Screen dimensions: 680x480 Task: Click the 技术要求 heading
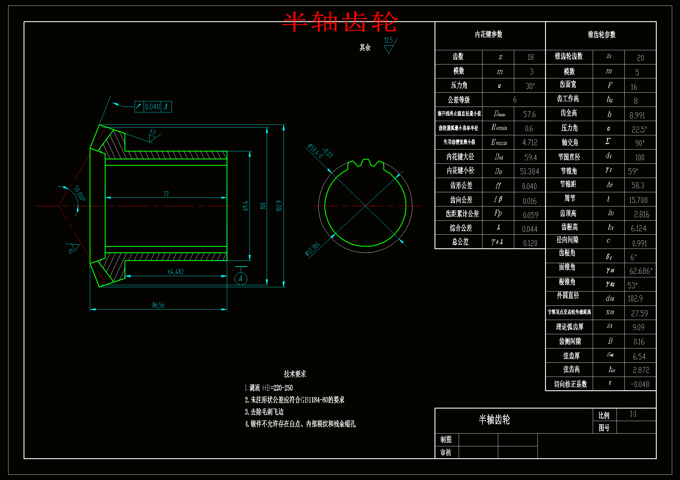point(295,374)
